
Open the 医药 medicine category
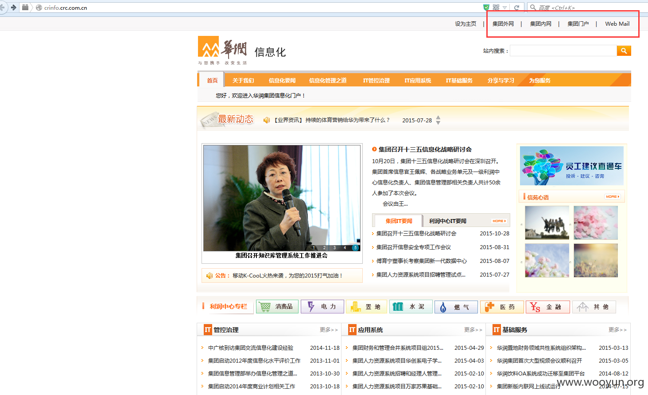point(502,307)
